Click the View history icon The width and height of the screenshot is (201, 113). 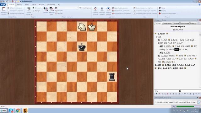coord(160,13)
